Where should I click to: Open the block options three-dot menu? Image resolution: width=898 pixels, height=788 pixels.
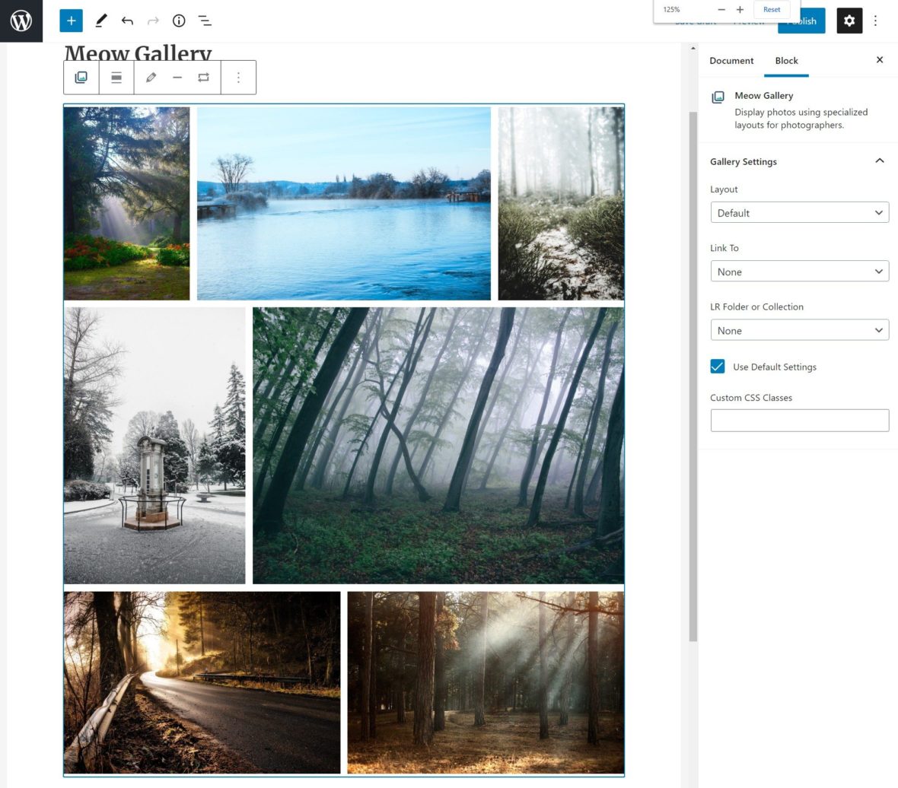[x=238, y=77]
